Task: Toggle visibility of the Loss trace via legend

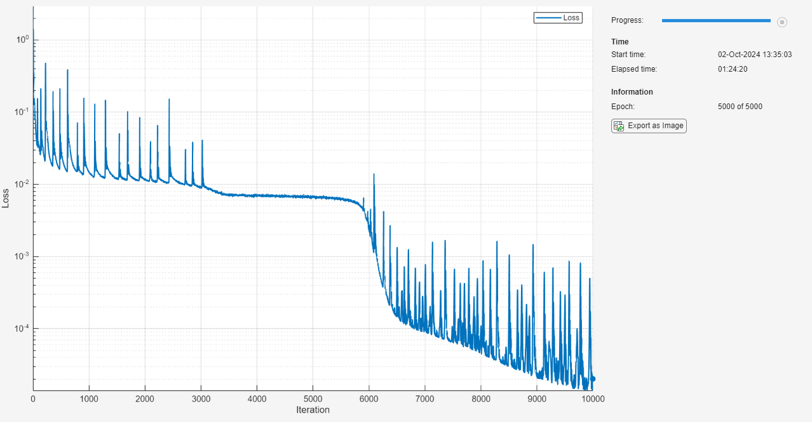Action: 558,18
